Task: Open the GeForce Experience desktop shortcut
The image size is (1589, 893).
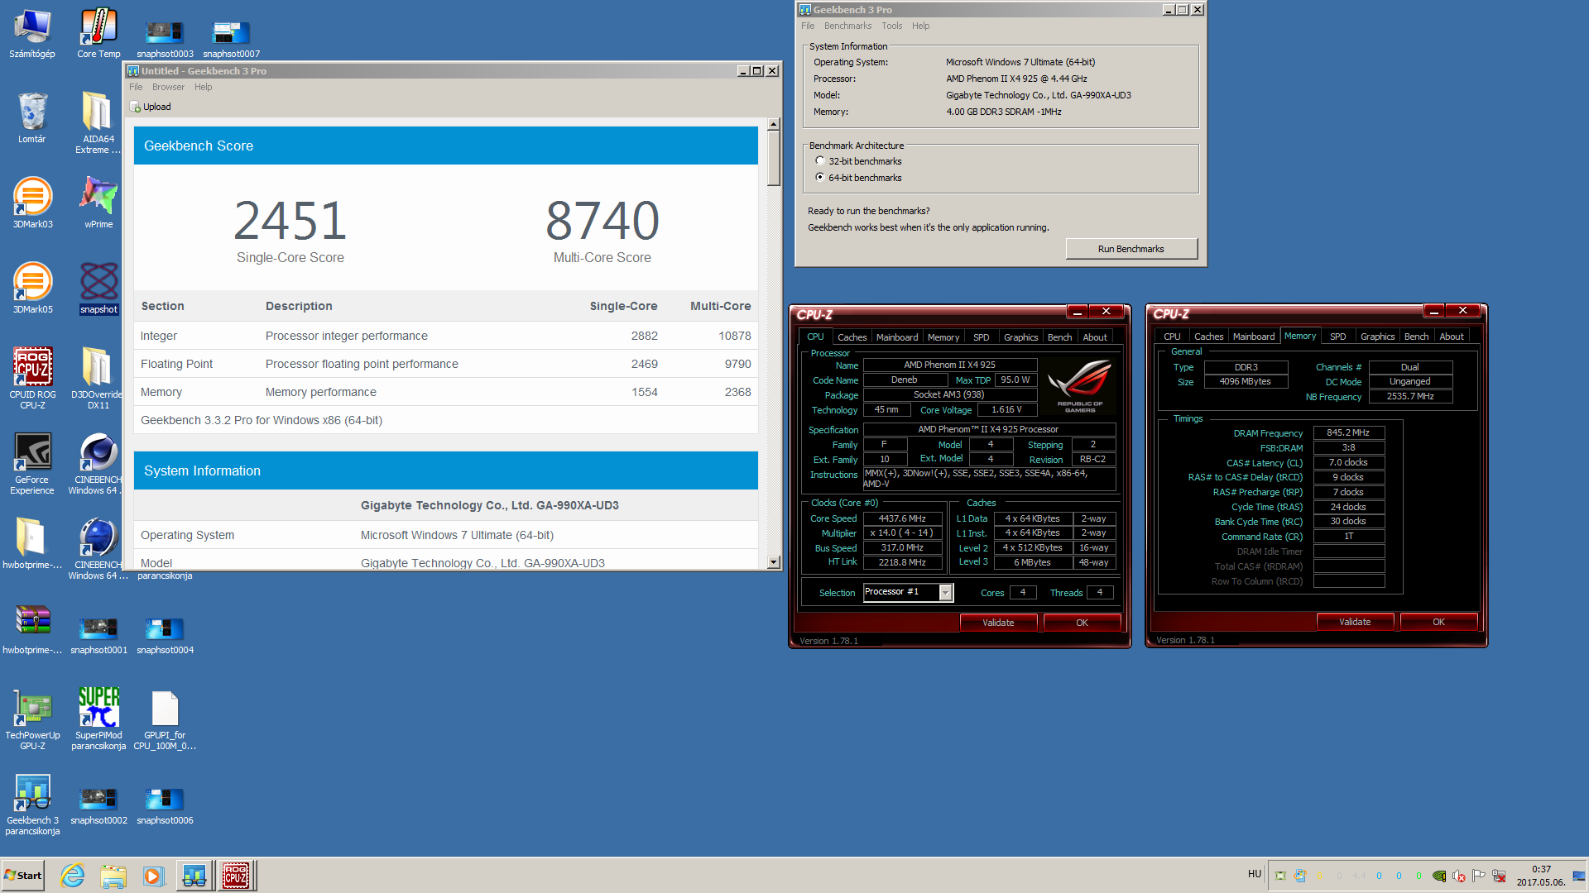Action: [32, 463]
